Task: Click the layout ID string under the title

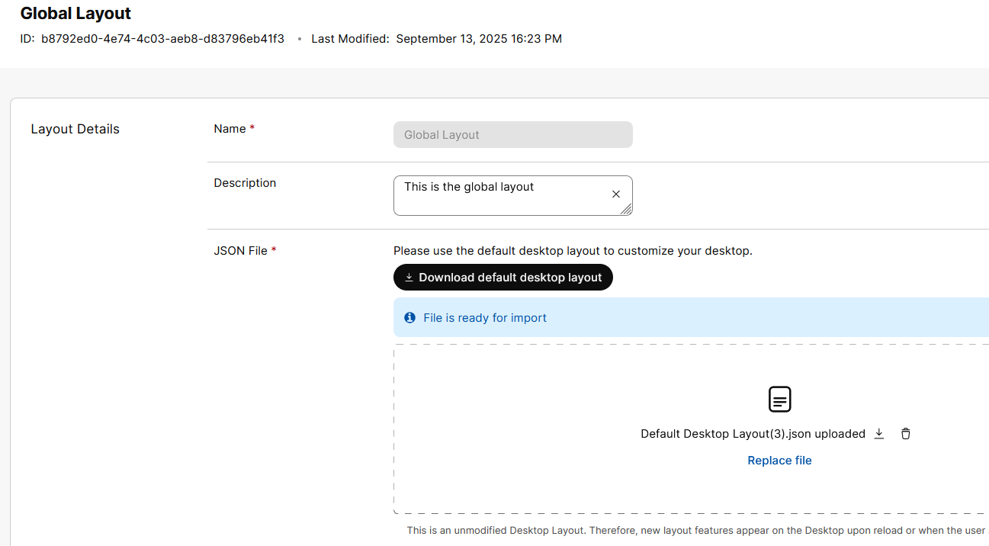Action: [x=162, y=39]
